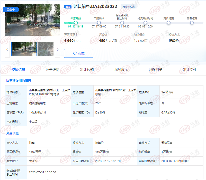Viewport: 206px width, 180px height.
Task: Click the 拍卖开始时间 timeline node
Action: click(x=145, y=23)
